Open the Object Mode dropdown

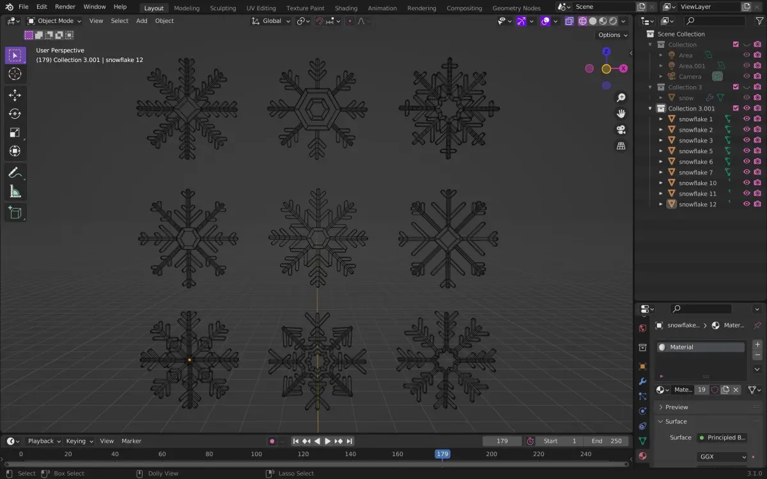[54, 21]
